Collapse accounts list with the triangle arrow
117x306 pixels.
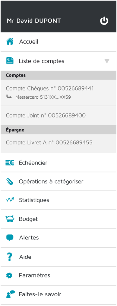point(107,61)
